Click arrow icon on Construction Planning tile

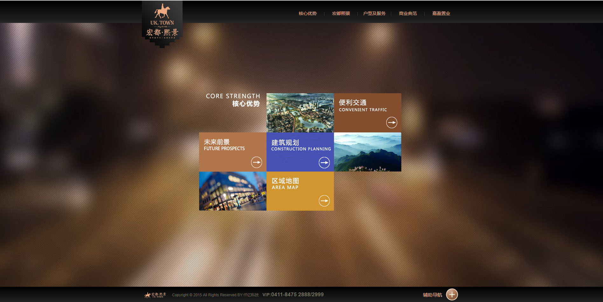[x=324, y=163]
